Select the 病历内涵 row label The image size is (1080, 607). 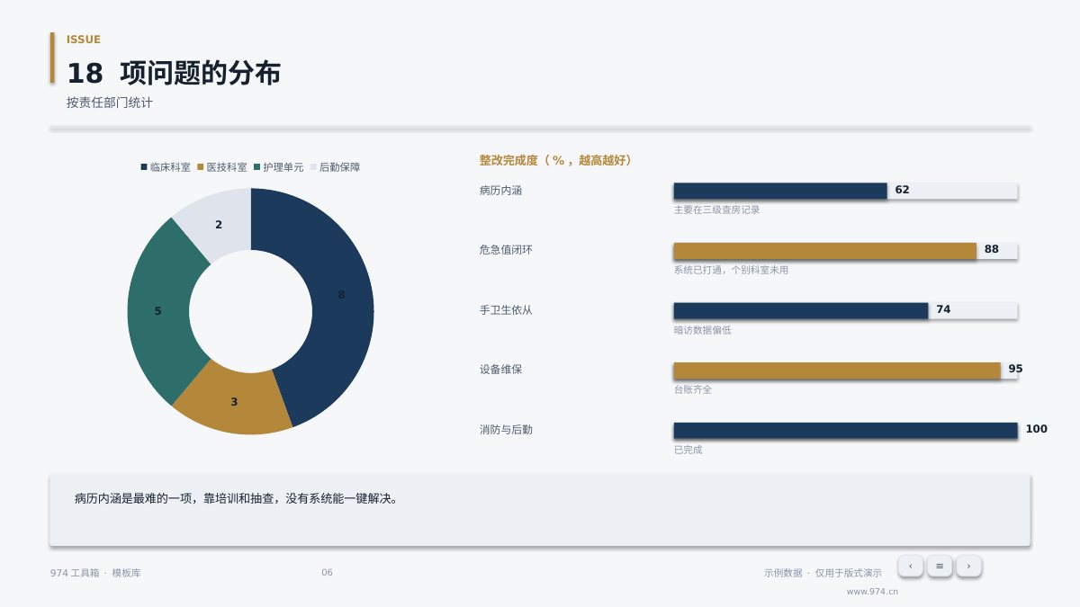(x=500, y=191)
